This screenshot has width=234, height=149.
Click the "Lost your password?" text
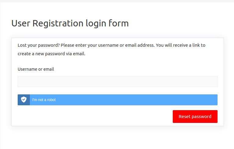pos(38,45)
